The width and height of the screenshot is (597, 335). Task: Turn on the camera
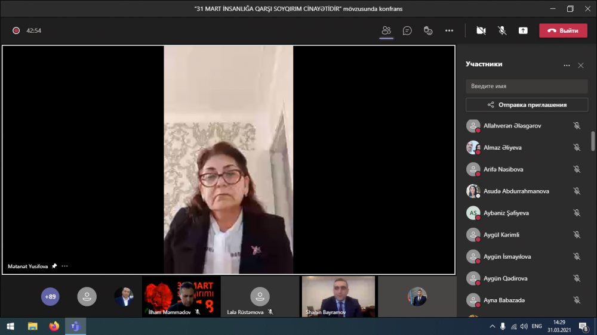(481, 30)
